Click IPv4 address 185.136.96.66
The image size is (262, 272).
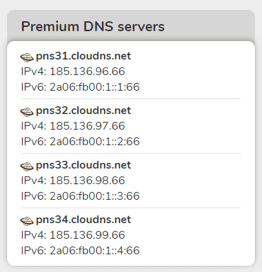tap(87, 72)
